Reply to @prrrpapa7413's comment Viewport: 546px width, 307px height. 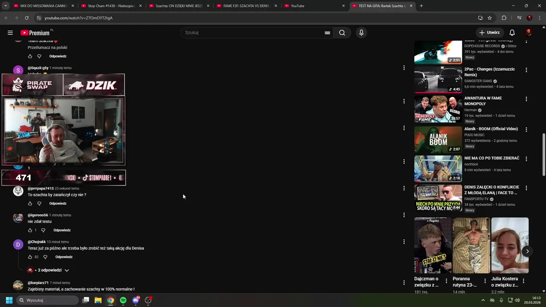click(58, 203)
